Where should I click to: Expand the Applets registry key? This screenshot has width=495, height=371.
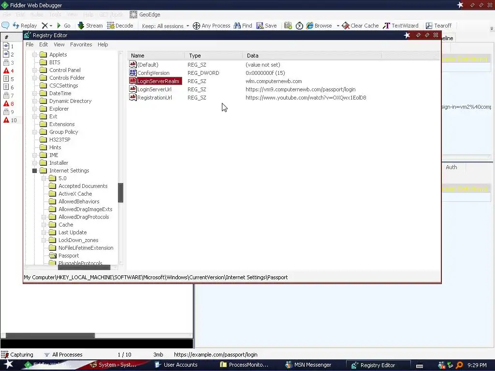(x=35, y=55)
